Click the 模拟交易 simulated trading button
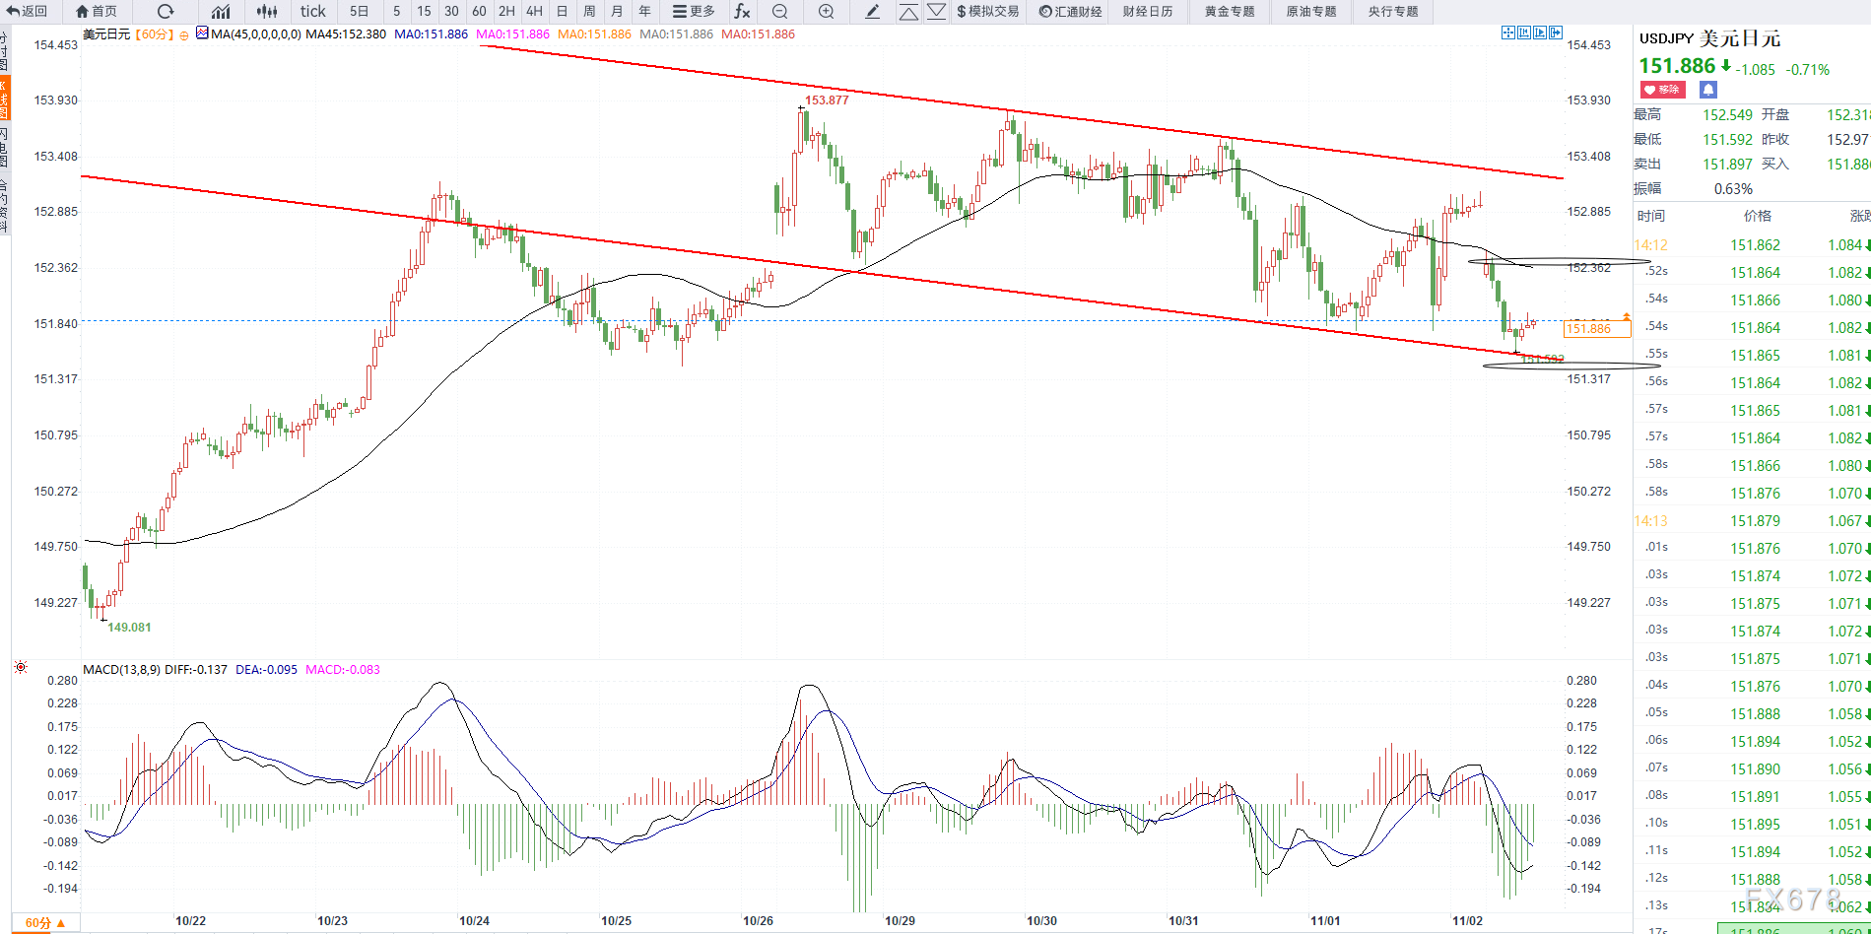 point(987,12)
